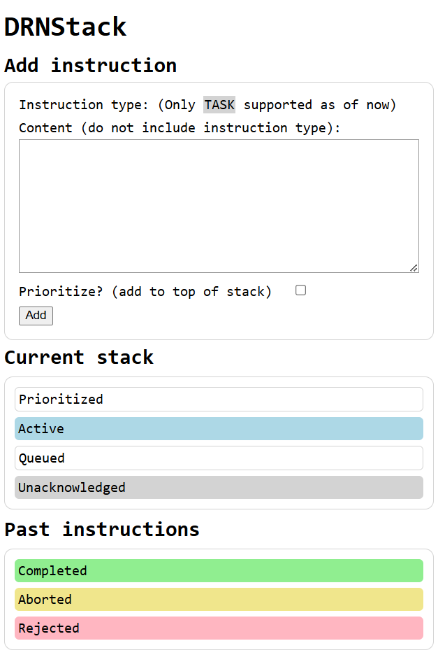Click the Add instruction heading
438x655 pixels.
click(x=90, y=65)
